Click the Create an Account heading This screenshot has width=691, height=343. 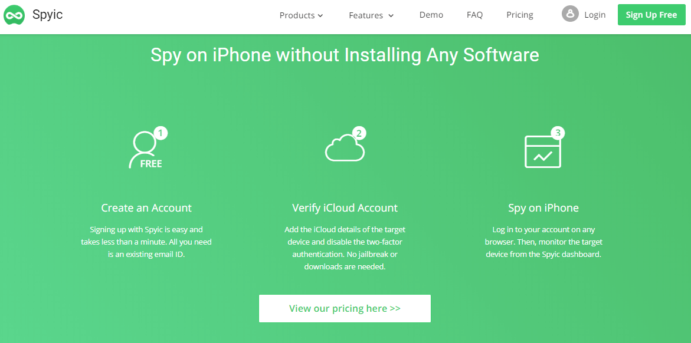coord(146,208)
